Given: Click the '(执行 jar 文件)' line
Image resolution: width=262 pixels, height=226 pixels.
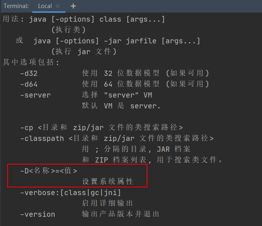Looking at the screenshot, I should point(84,51).
